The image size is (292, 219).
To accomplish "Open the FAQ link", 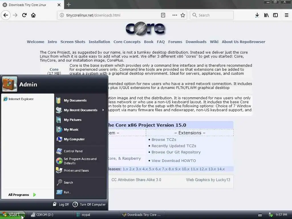I will point(161,42).
